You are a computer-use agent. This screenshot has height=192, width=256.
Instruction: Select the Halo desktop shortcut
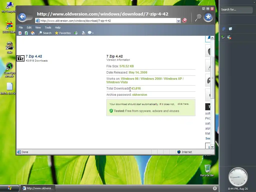coord(9,47)
